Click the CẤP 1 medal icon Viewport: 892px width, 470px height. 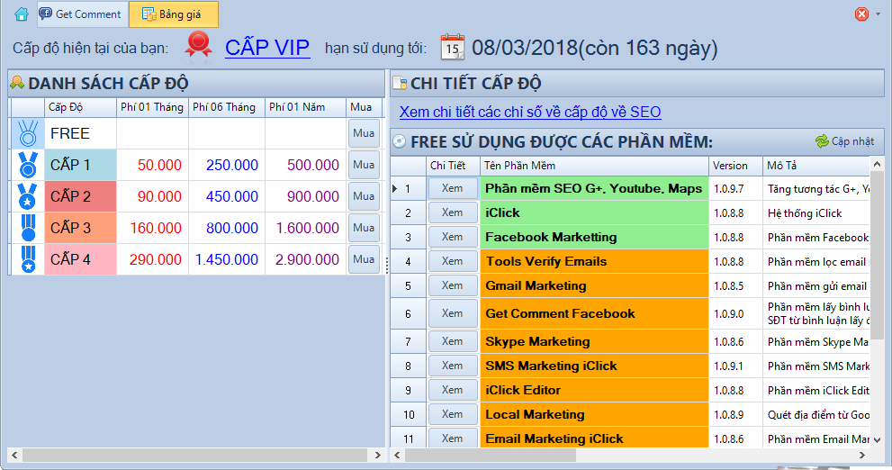(x=27, y=165)
